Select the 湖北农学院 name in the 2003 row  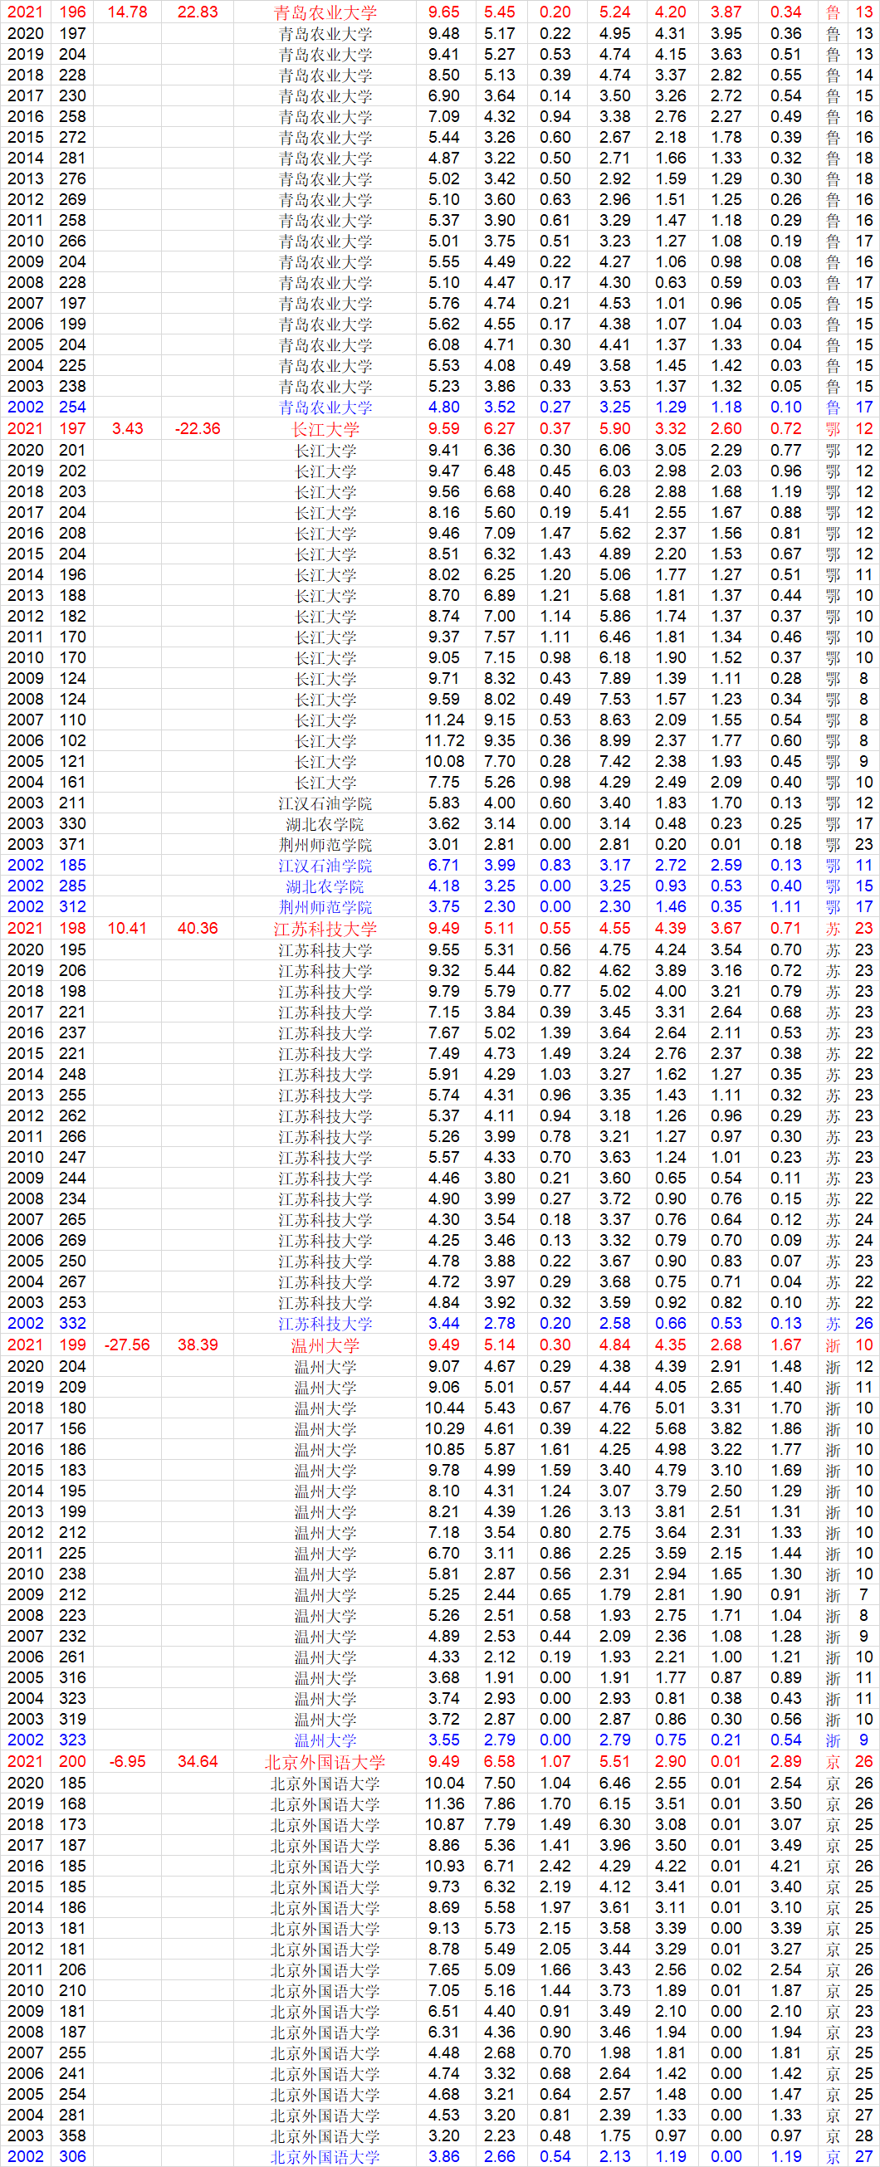pos(325,823)
